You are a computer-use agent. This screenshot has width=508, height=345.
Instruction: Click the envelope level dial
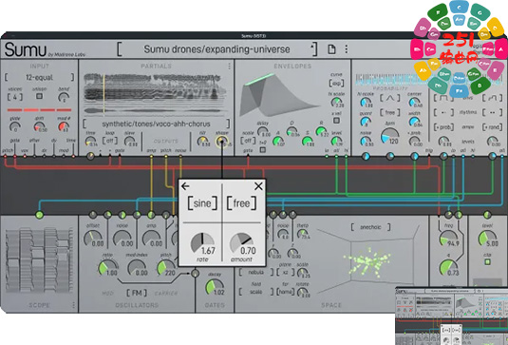pos(336,141)
